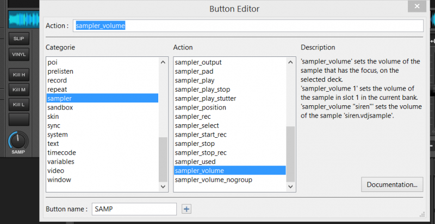Click the Action list scroll up arrow
Viewport: 435px width, 224px height.
(290, 62)
